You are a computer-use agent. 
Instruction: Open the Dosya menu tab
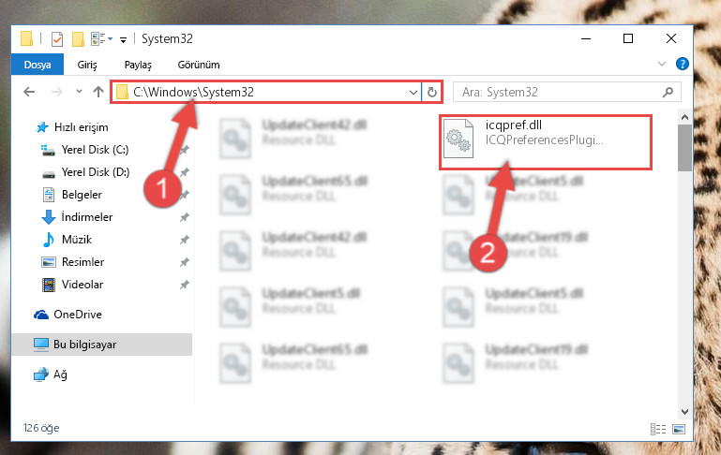point(38,65)
